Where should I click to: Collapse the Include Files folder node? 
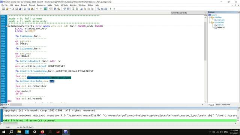pos(210,22)
